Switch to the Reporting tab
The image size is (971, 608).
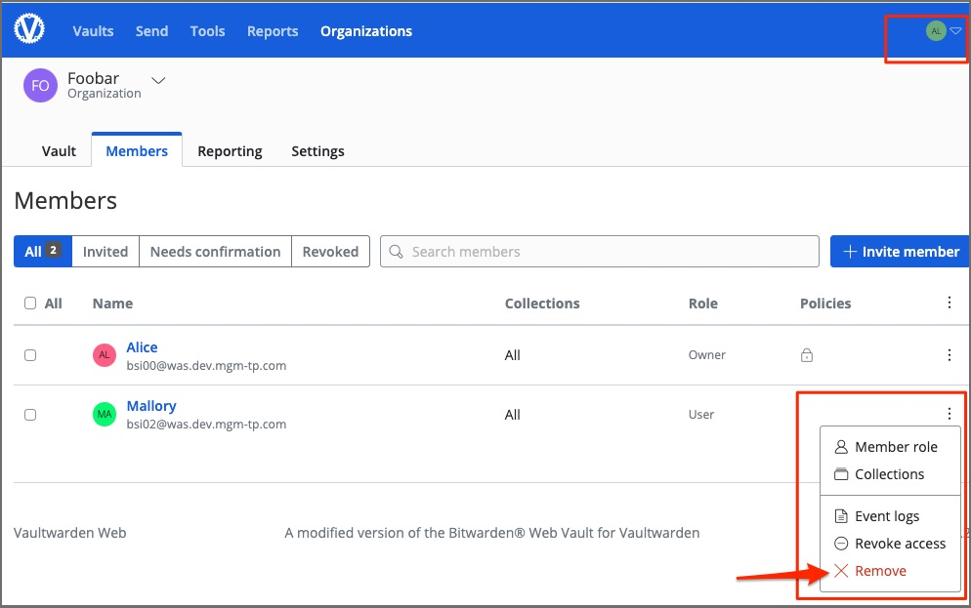point(230,151)
